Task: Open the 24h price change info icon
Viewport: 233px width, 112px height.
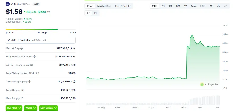Action: pos(48,12)
